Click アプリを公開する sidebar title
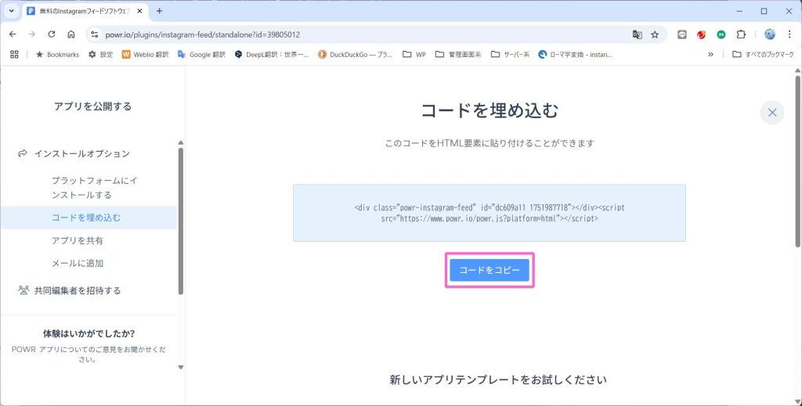Screen dimensions: 802x406 tap(92, 106)
